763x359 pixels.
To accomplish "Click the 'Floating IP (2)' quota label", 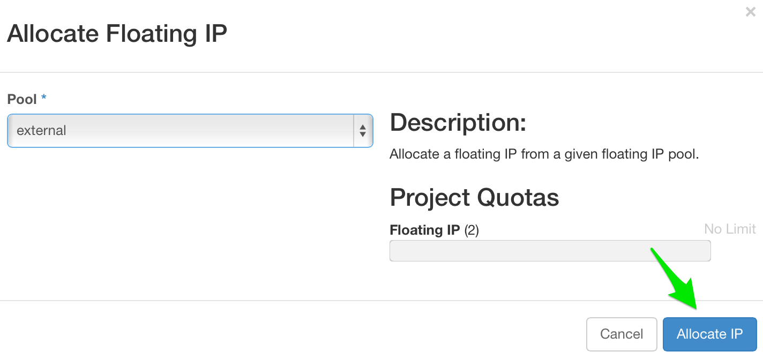I will pos(434,229).
